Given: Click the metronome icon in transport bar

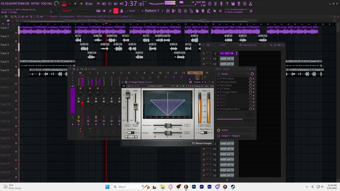Looking at the screenshot, I should 98,4.
